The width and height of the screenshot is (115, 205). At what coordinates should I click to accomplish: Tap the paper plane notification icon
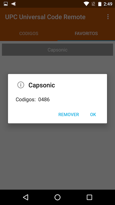click(14, 4)
